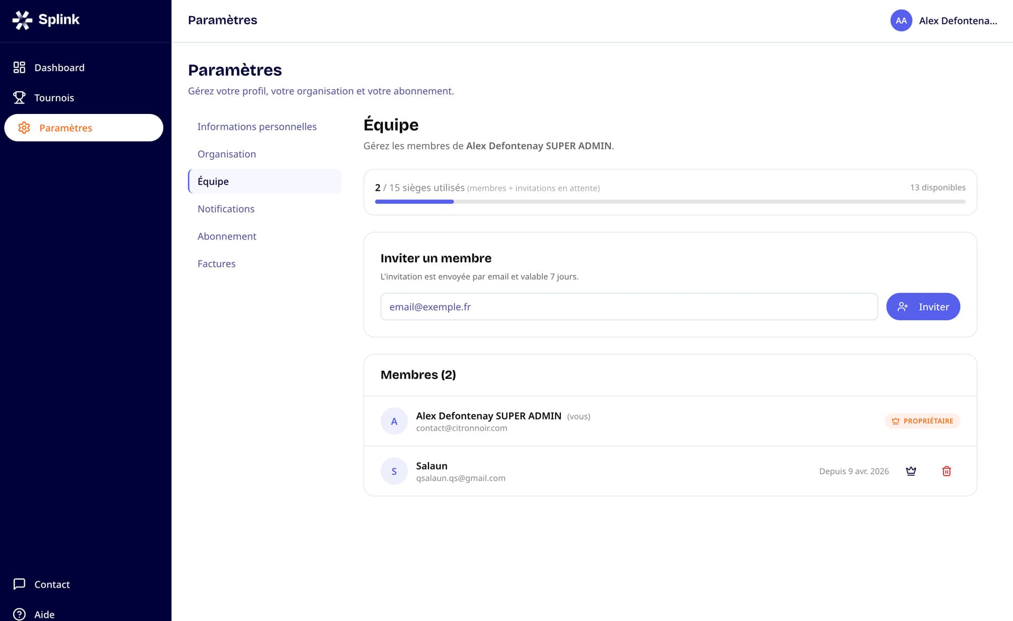Click Alex Defontenay's A avatar in members

394,421
